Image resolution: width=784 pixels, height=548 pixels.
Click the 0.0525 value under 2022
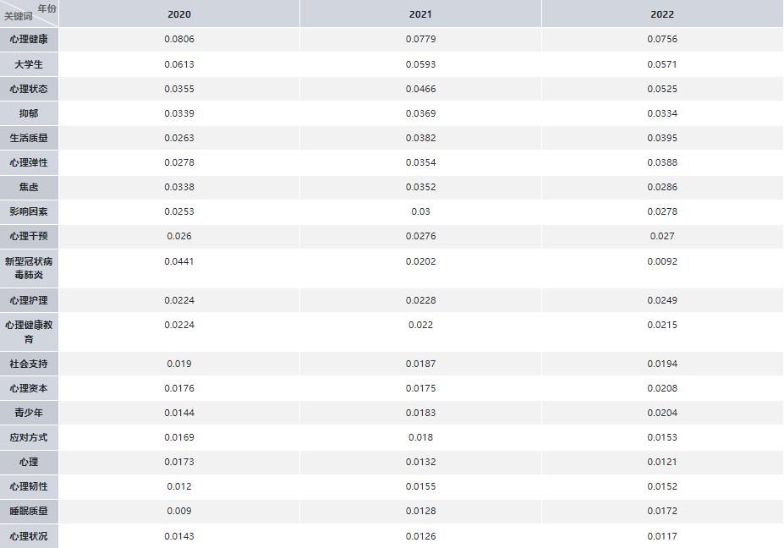[662, 89]
